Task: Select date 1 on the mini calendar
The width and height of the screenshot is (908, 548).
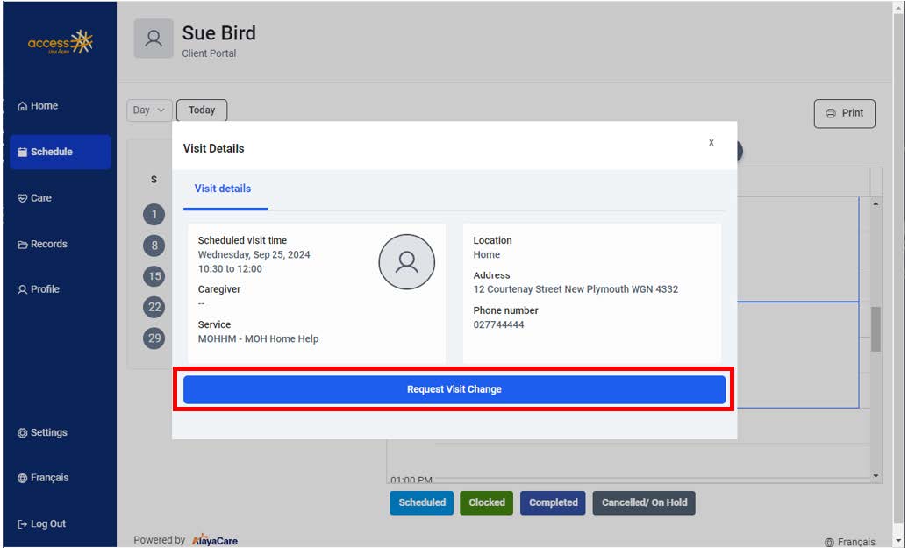Action: click(x=154, y=215)
